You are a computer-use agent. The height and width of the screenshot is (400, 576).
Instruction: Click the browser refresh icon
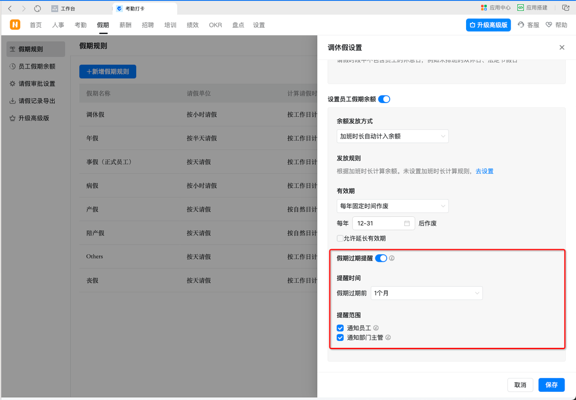pos(38,9)
